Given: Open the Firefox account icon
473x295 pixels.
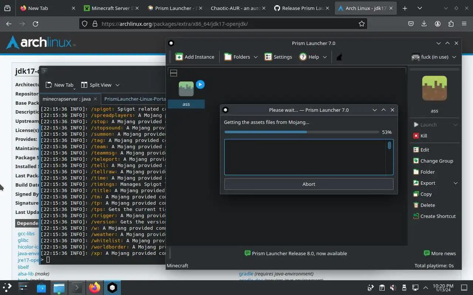Looking at the screenshot, I should pyautogui.click(x=438, y=24).
